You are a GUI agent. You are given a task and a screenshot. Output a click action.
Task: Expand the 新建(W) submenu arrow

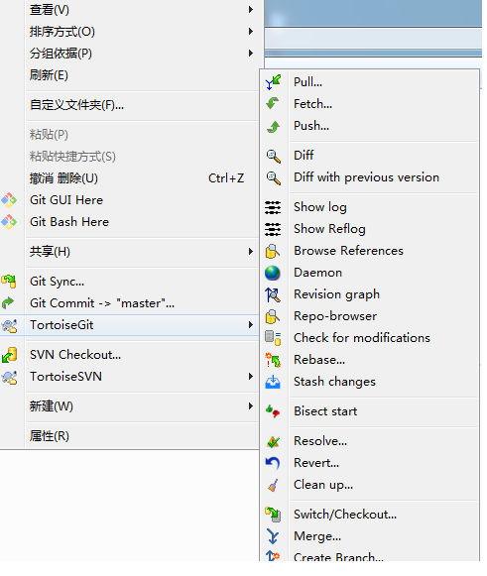tap(251, 406)
